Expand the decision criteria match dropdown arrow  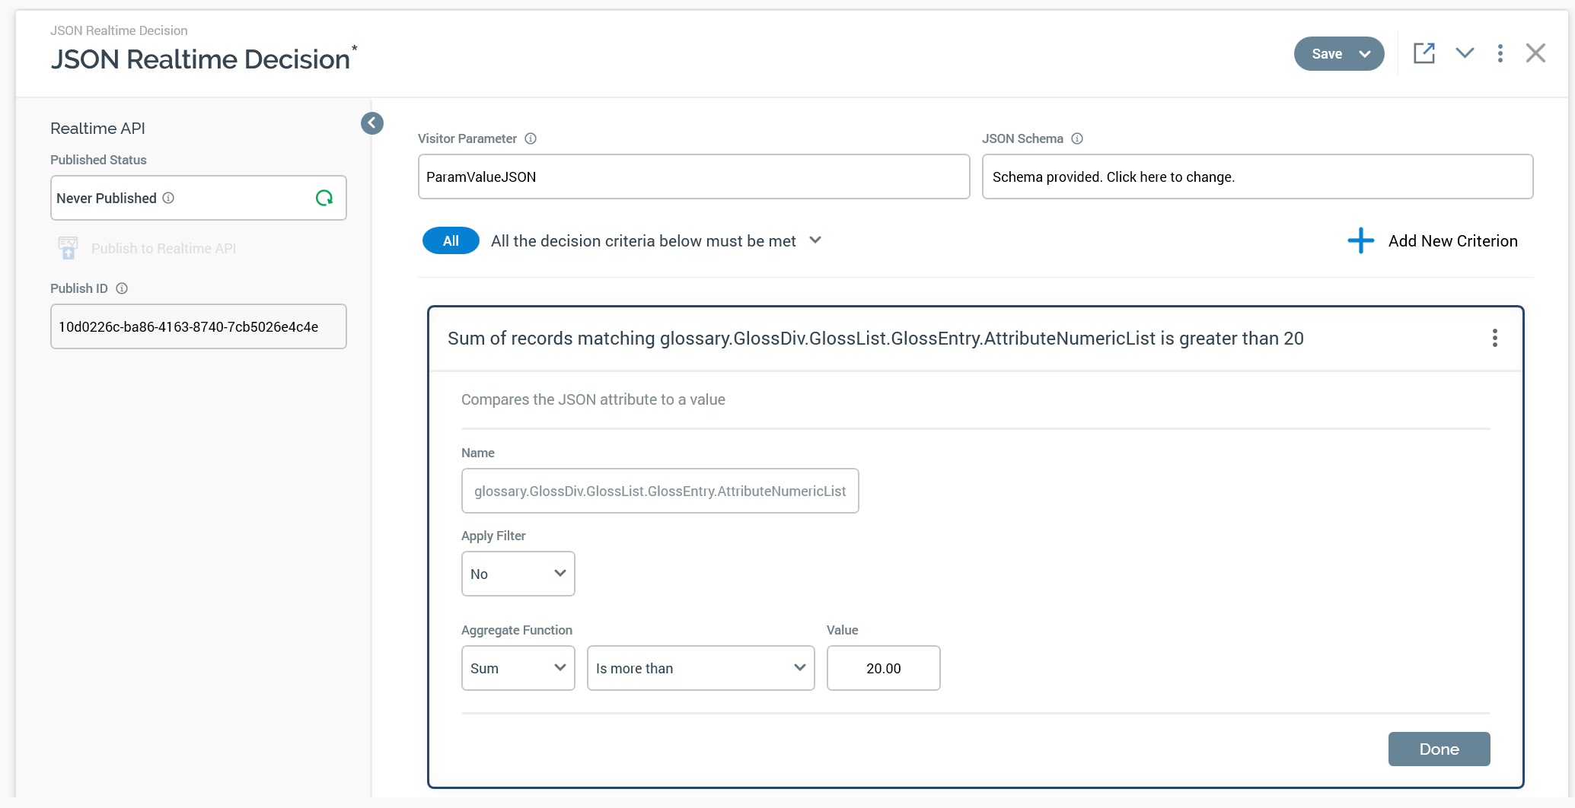[815, 240]
